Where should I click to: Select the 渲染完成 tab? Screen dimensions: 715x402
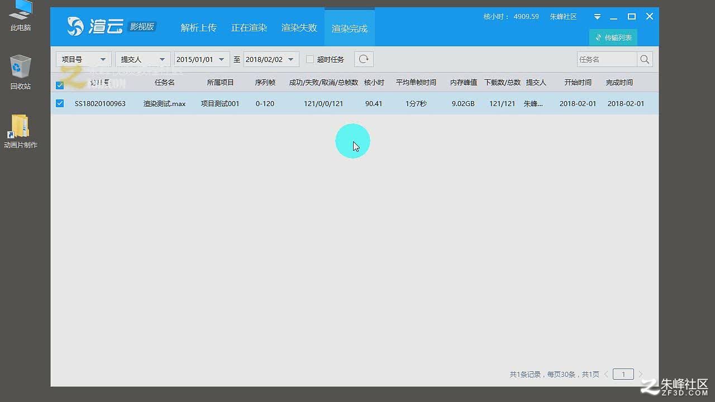350,28
